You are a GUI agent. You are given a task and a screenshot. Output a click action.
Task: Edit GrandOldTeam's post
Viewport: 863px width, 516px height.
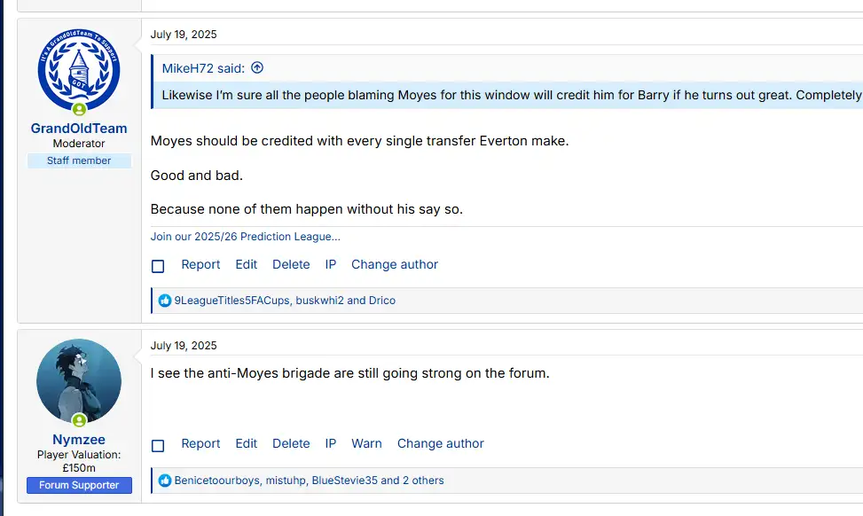(x=246, y=264)
